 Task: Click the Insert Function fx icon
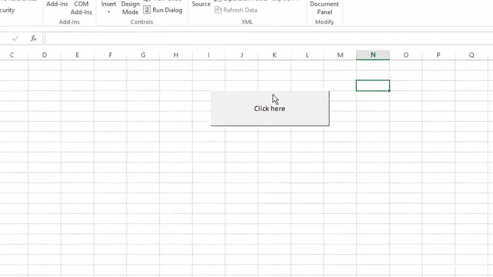pos(33,38)
